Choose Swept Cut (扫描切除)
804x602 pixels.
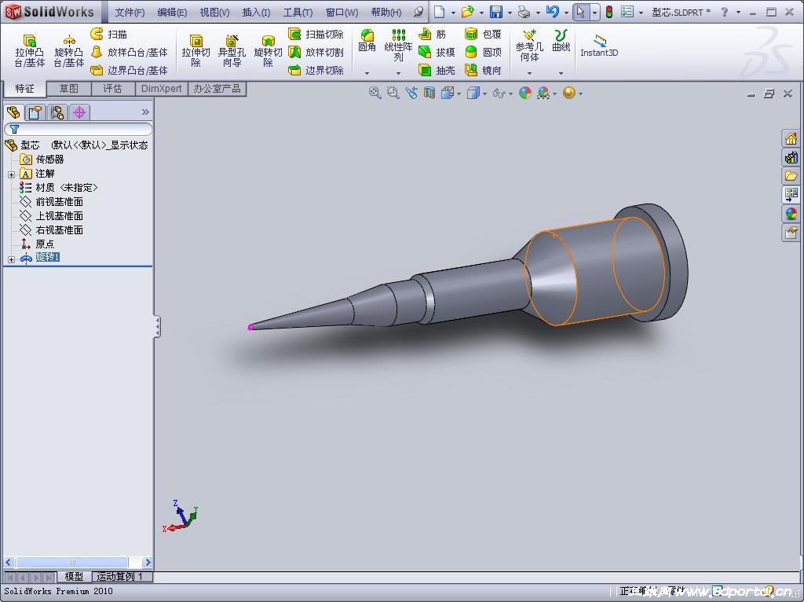tap(316, 34)
